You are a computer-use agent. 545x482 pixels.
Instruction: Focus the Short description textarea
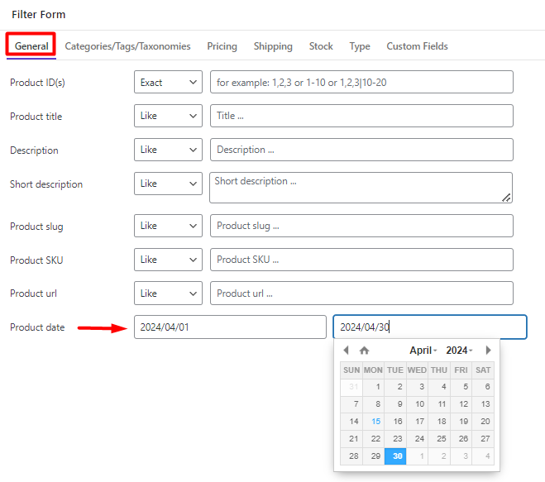361,188
